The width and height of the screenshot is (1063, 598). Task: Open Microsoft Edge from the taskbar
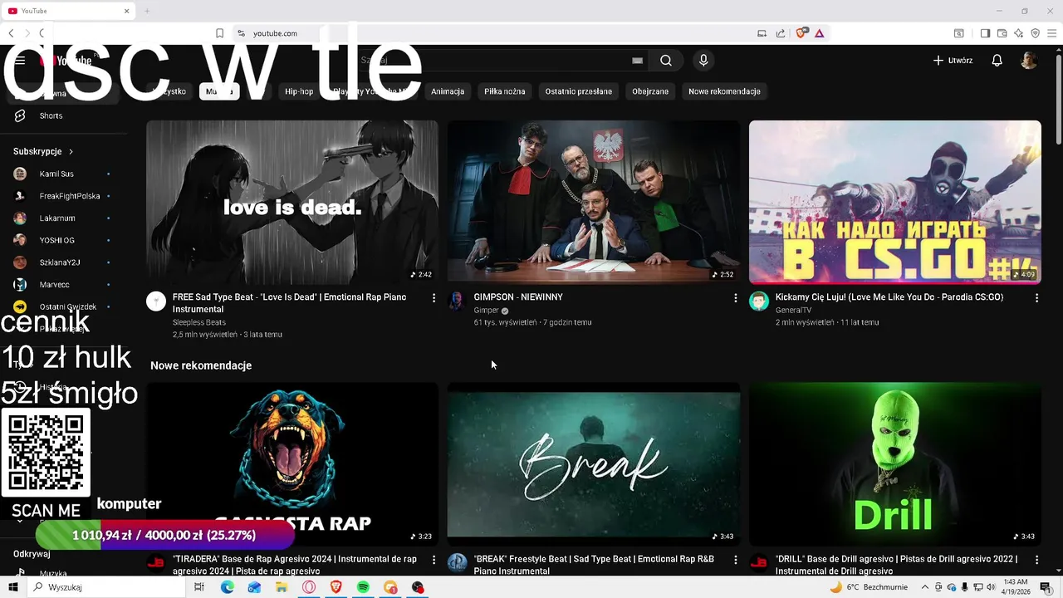[227, 587]
